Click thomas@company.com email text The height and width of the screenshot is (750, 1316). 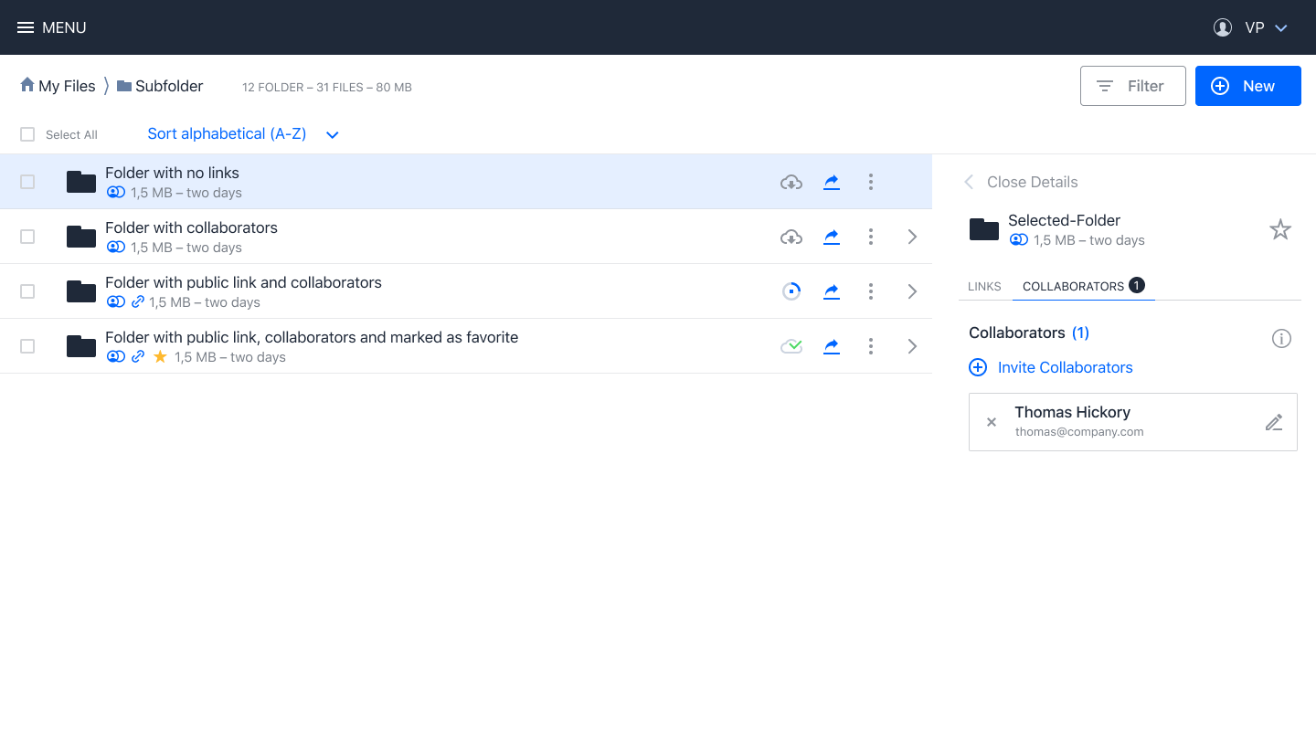[x=1079, y=431]
